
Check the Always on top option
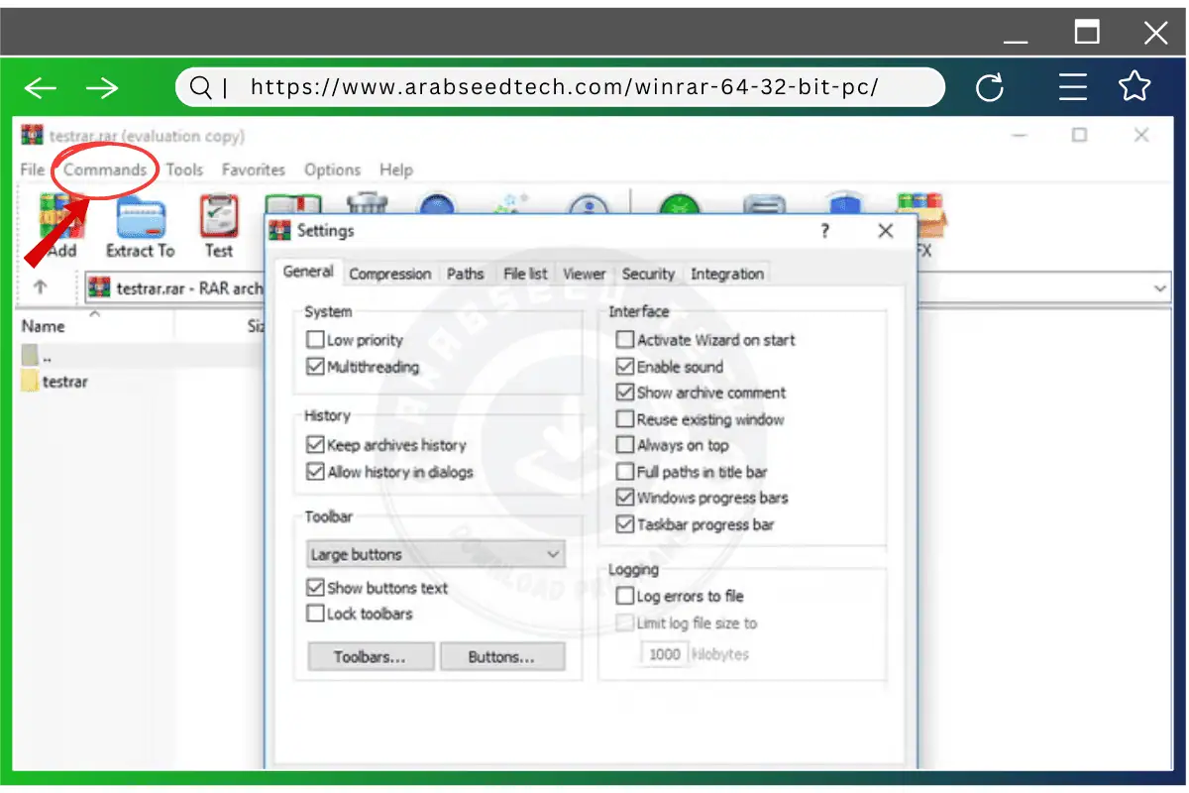pos(625,445)
